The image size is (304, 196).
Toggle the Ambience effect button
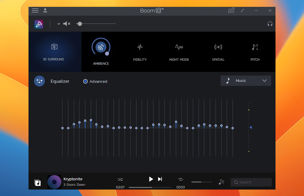[101, 47]
